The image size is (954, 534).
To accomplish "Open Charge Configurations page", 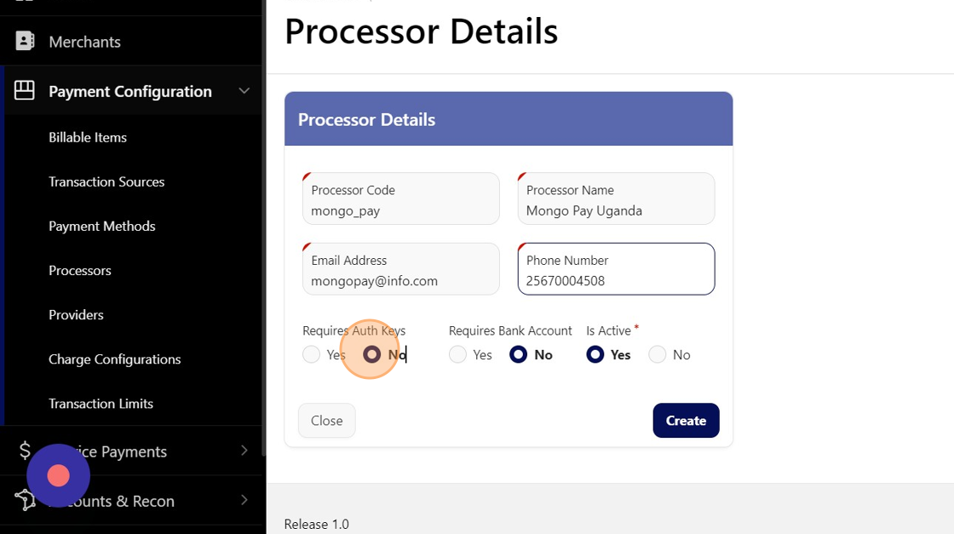I will tap(114, 359).
